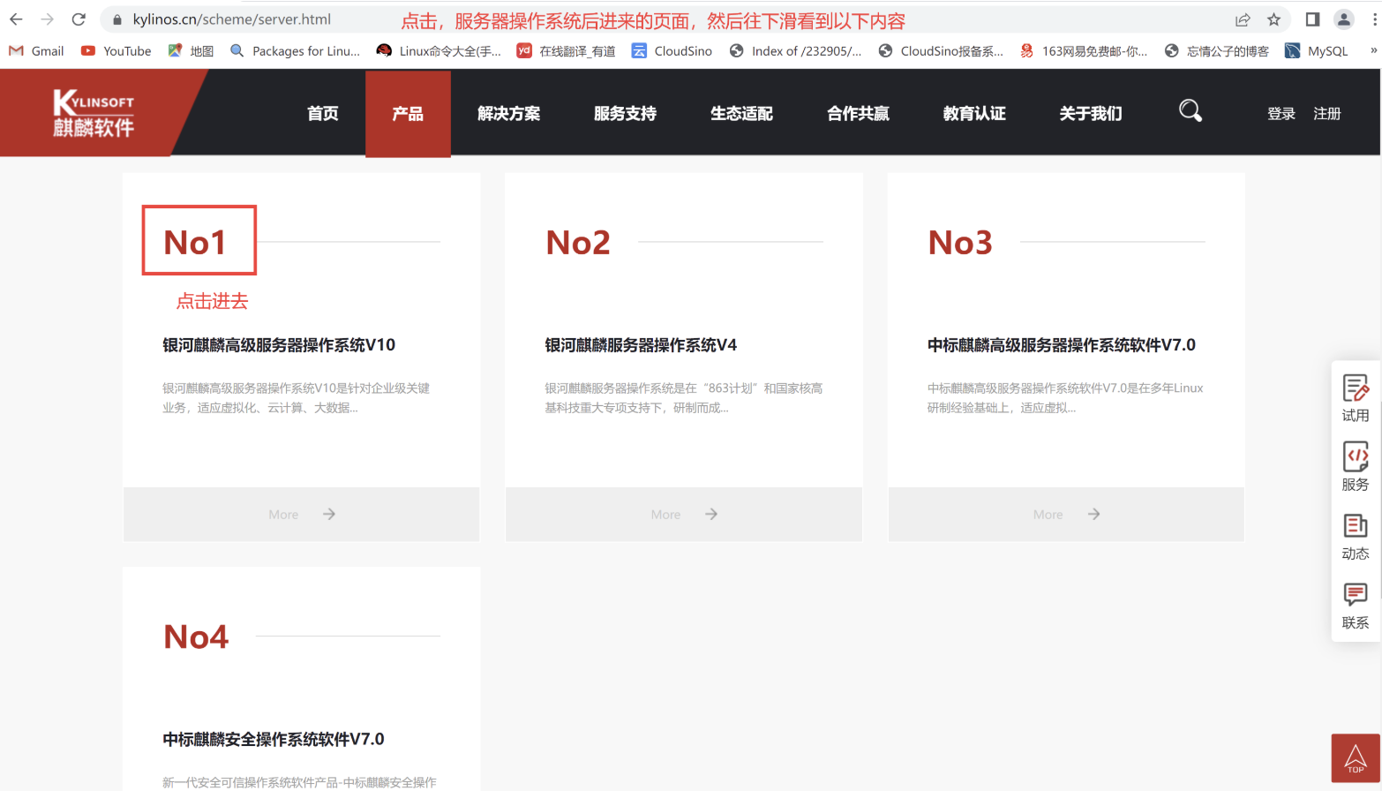The image size is (1382, 791).
Task: Open 中标麒麟安全操作系统软件V7.0 title
Action: pyautogui.click(x=274, y=740)
